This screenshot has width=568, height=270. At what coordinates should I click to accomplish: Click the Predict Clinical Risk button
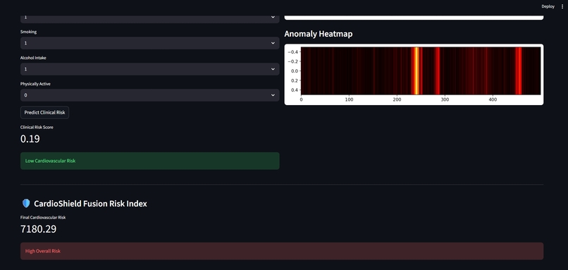pyautogui.click(x=44, y=112)
